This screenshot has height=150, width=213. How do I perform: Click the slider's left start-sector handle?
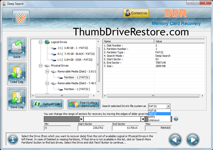[x=81, y=119]
